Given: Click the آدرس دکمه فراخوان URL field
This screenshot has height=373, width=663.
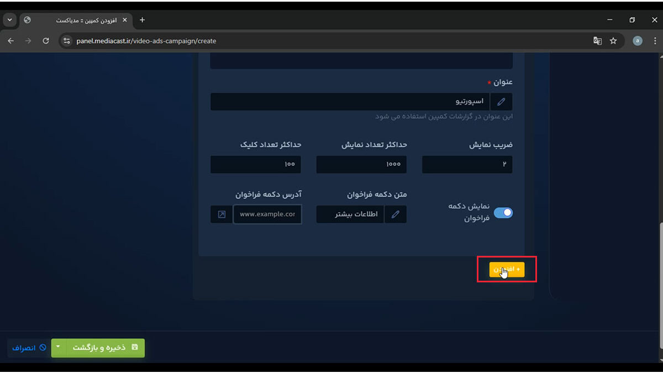Looking at the screenshot, I should (x=267, y=214).
